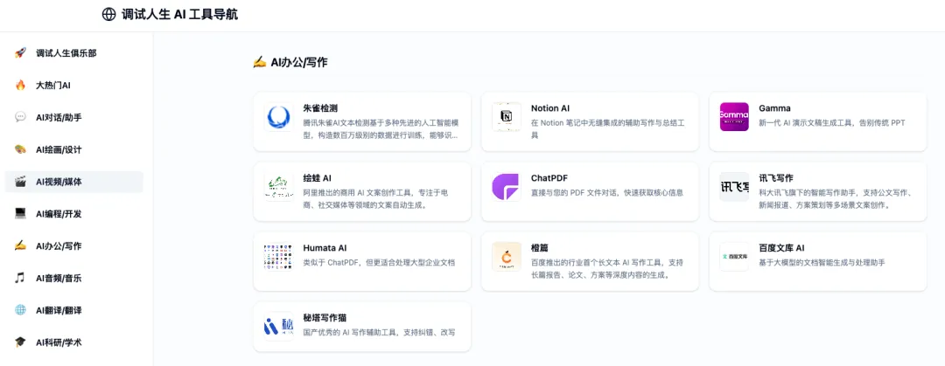Click the graduation cap icon beside AI科研/学术
The width and height of the screenshot is (945, 366).
(x=20, y=342)
